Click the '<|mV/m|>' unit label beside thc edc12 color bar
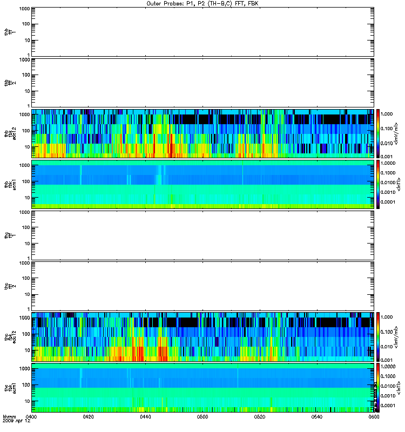Image resolution: width=405 pixels, height=432 pixels. coord(396,337)
